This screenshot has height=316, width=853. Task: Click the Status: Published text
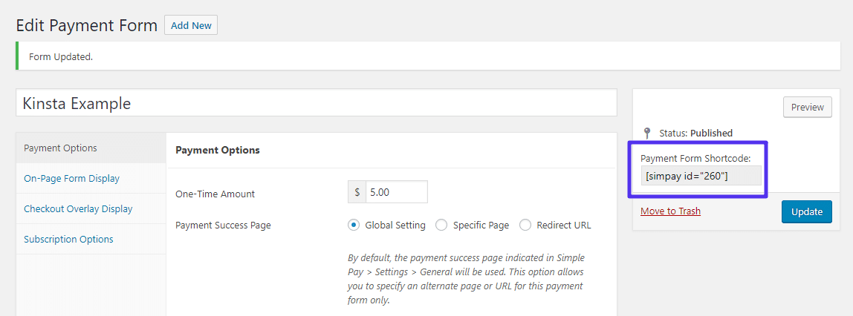pyautogui.click(x=695, y=133)
